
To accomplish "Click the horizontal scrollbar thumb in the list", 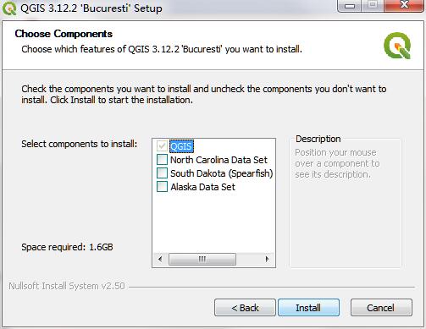I will pyautogui.click(x=202, y=259).
